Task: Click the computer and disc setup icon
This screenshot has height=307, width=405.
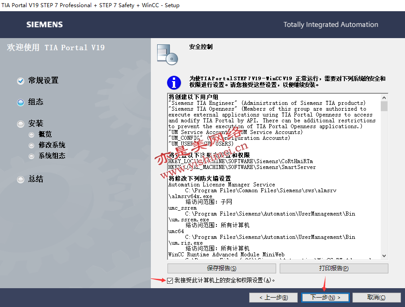Action: pos(167,54)
